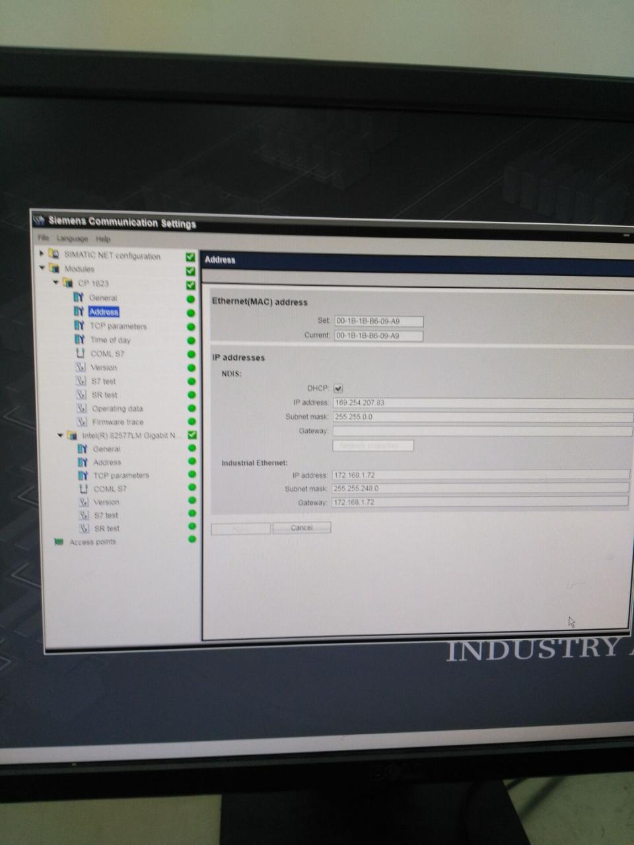Collapse the Modules tree node
This screenshot has width=634, height=845.
tap(42, 268)
